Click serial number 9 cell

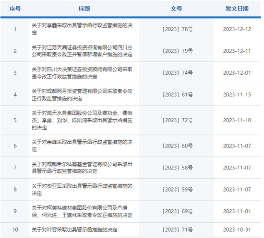coord(15,211)
